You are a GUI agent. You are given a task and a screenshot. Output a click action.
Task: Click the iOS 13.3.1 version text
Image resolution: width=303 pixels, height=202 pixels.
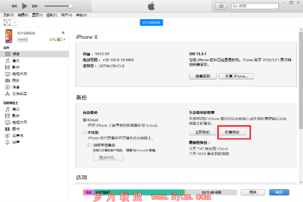click(197, 54)
